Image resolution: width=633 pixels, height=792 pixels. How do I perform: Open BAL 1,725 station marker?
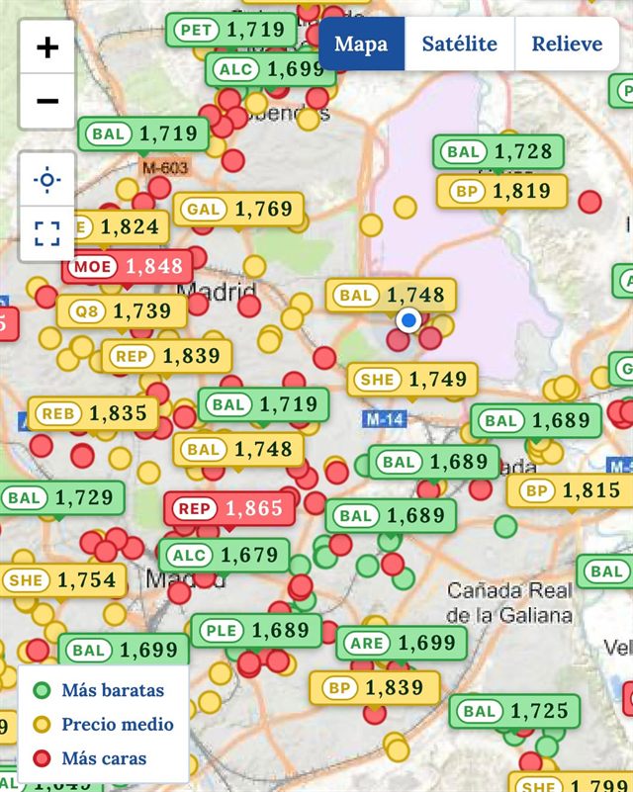[514, 711]
